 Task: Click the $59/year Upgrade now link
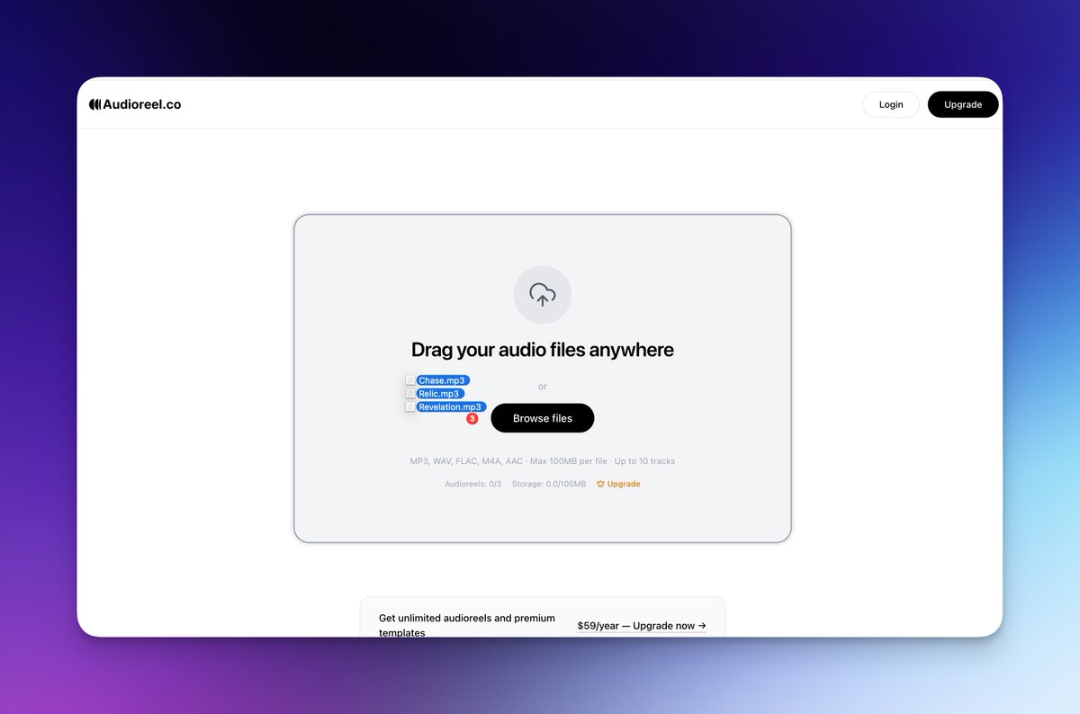coord(642,625)
